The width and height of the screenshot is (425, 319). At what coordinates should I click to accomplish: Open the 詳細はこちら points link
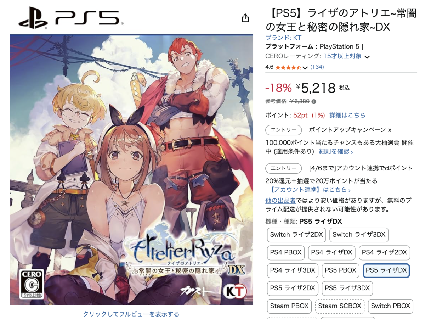point(347,115)
